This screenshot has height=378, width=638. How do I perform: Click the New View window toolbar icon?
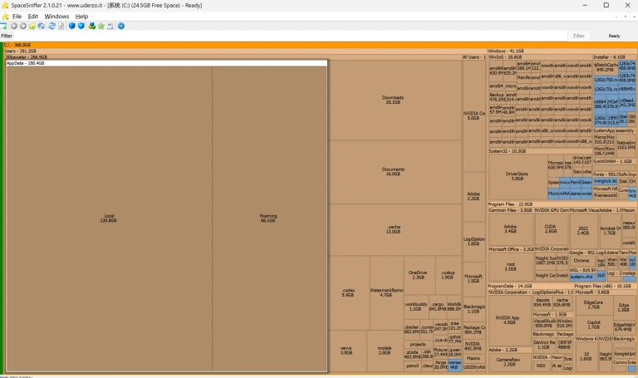click(x=3, y=26)
